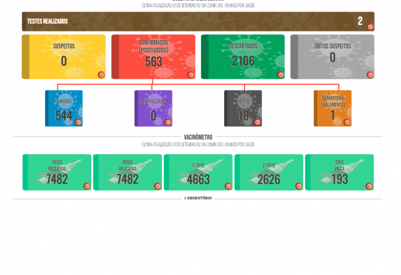Click the red icon on 2ª Dose card
Screen dimensions: 401x275
click(x=299, y=186)
